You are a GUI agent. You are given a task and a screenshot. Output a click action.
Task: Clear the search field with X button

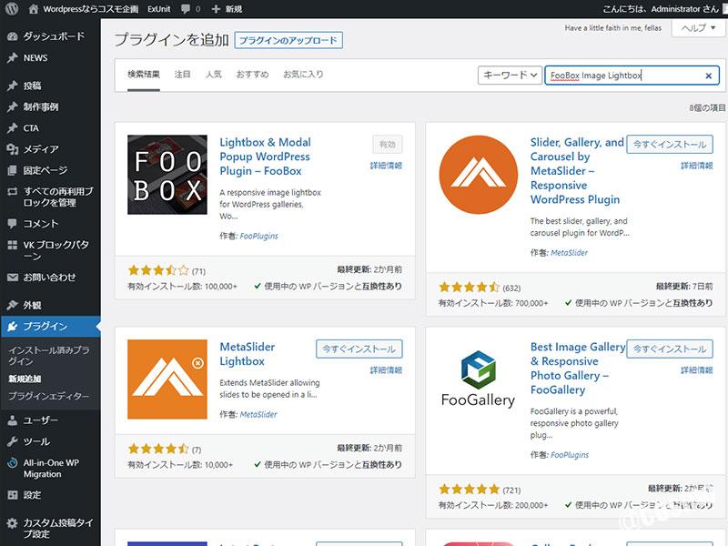tap(708, 76)
